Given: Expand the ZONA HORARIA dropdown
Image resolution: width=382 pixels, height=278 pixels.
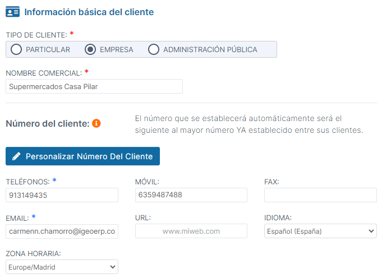Looking at the screenshot, I should click(x=62, y=267).
